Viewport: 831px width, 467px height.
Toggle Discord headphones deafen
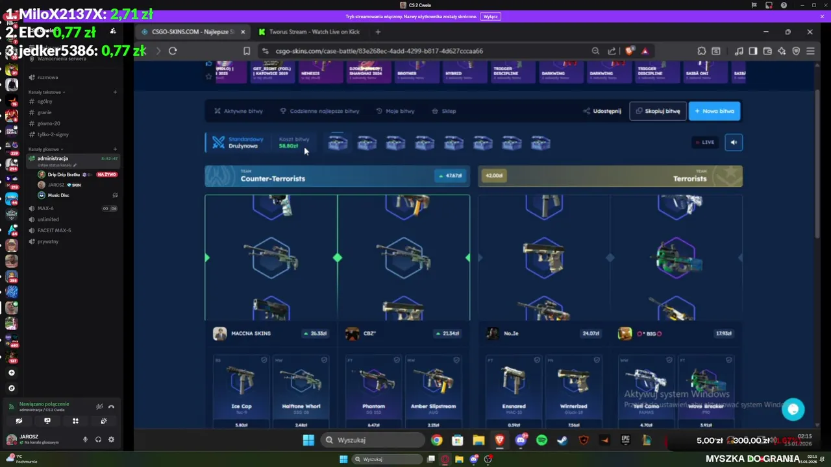[98, 440]
